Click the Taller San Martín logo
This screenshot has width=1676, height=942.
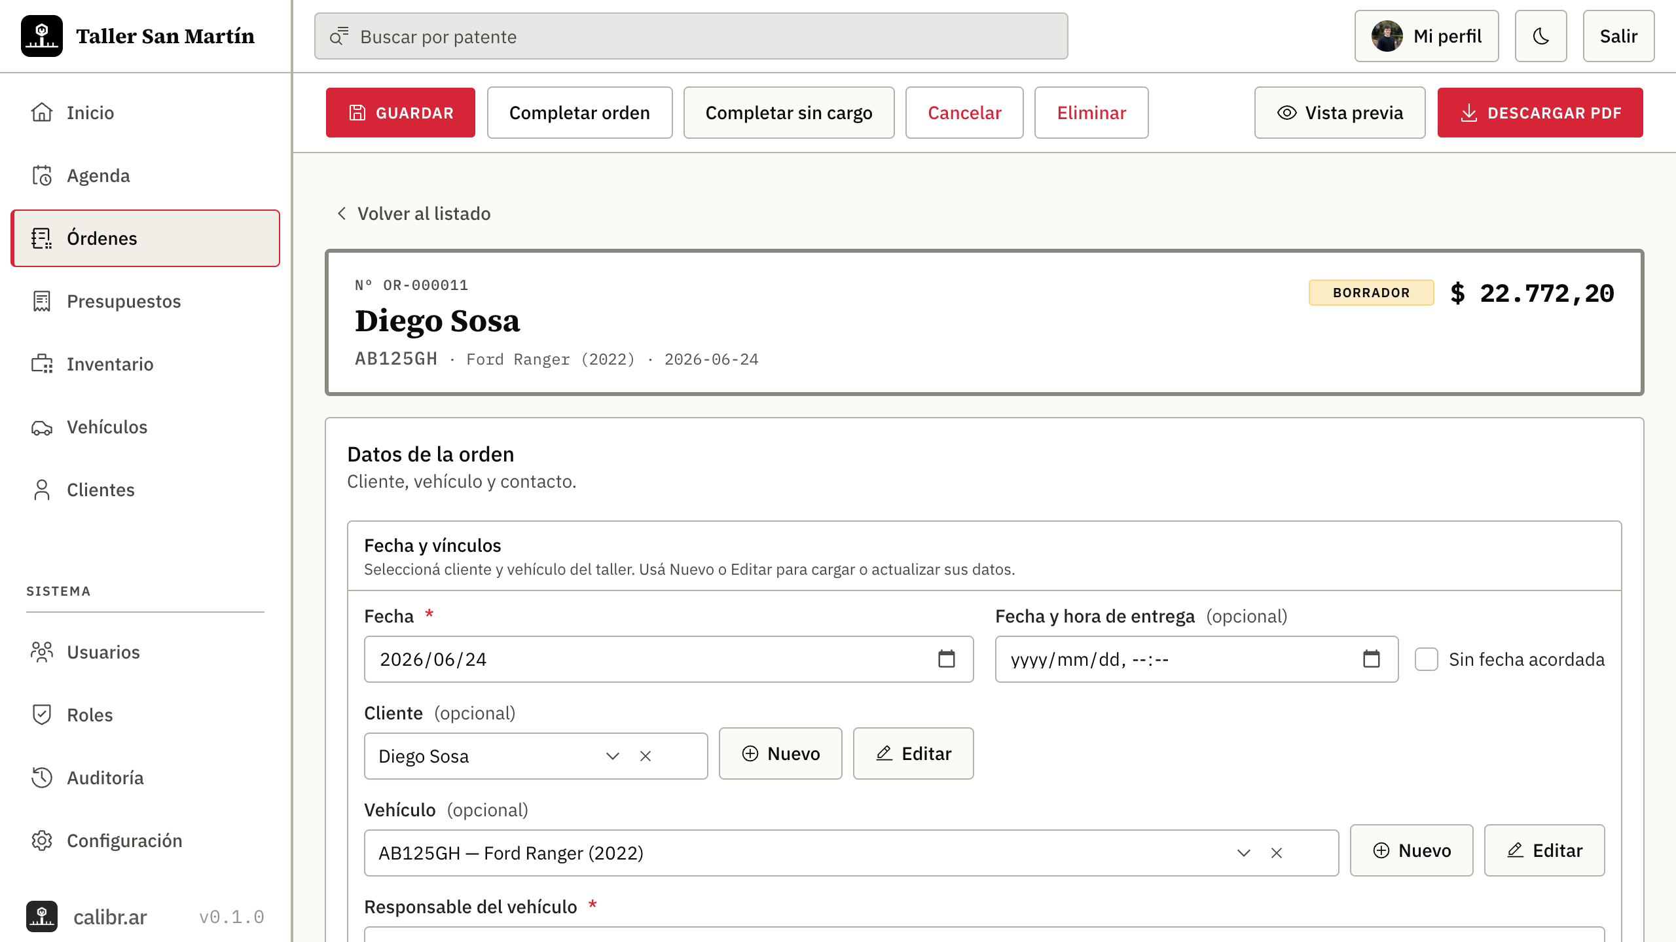click(42, 36)
